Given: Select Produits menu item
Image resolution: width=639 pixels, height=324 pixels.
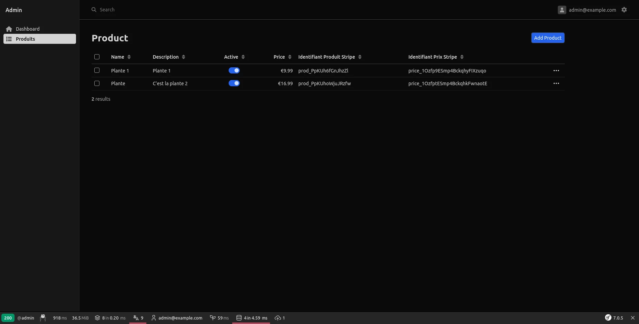Looking at the screenshot, I should (40, 39).
